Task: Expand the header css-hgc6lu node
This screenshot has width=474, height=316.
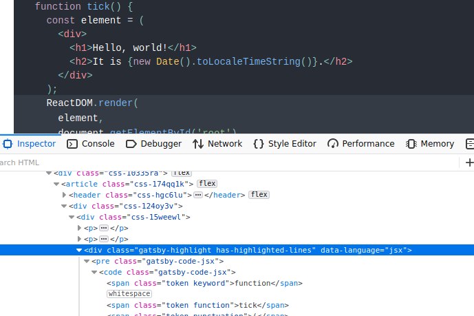Action: point(64,195)
